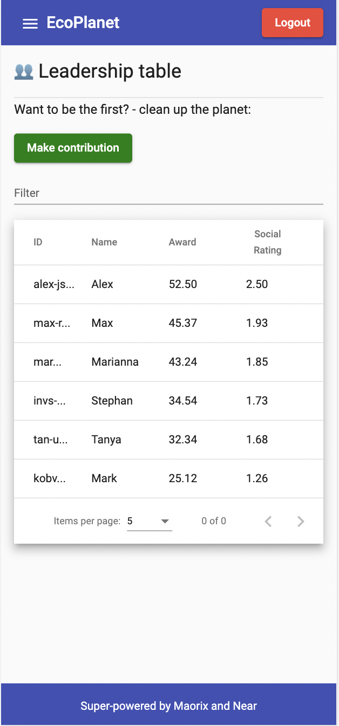Focus the Filter input field
The height and width of the screenshot is (726, 339).
coord(168,193)
